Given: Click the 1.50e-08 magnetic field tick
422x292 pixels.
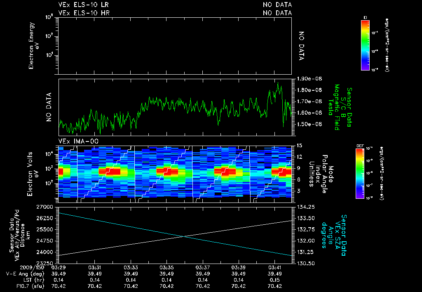Looking at the screenshot, I should pos(309,124).
